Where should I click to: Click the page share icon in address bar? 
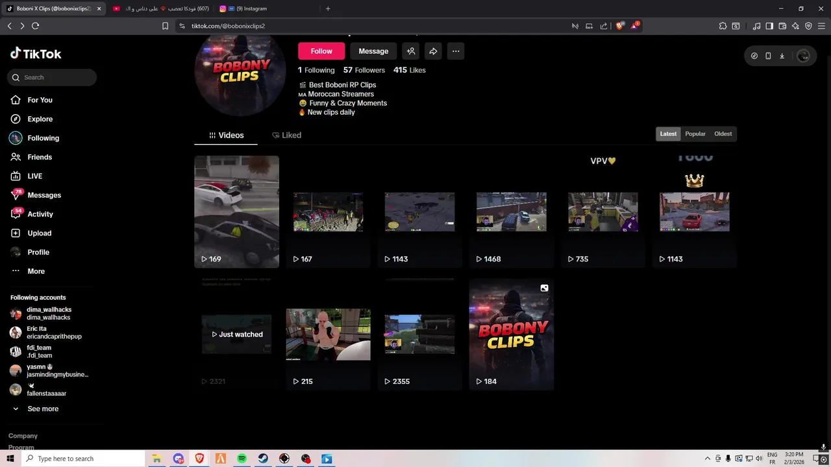[x=604, y=26]
